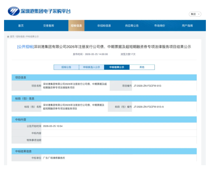Switch to the 招标公告 tab
209x175 pixels.
click(x=66, y=67)
